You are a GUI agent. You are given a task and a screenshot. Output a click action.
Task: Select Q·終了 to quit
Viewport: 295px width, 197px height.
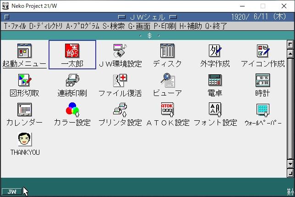point(216,26)
